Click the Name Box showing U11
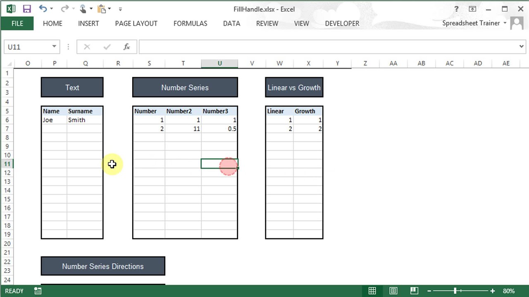This screenshot has height=297, width=529. [27, 47]
